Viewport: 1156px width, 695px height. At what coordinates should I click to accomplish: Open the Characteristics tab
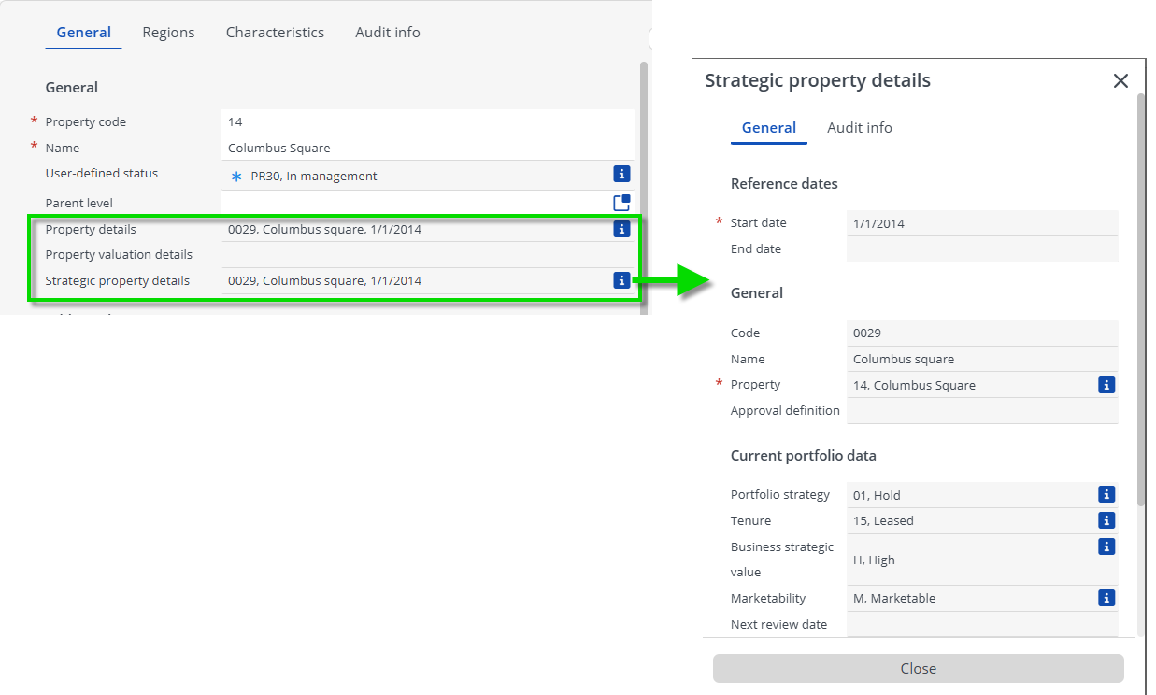(x=275, y=32)
